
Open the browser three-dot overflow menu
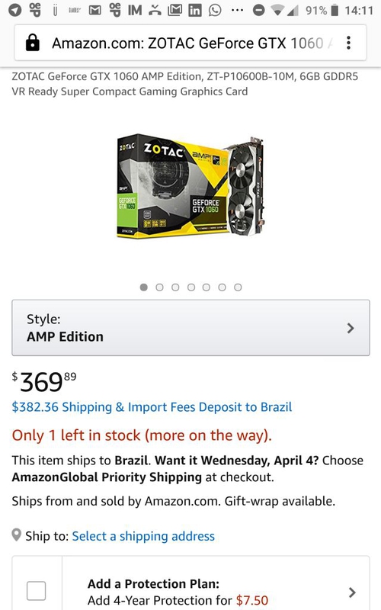click(x=348, y=43)
